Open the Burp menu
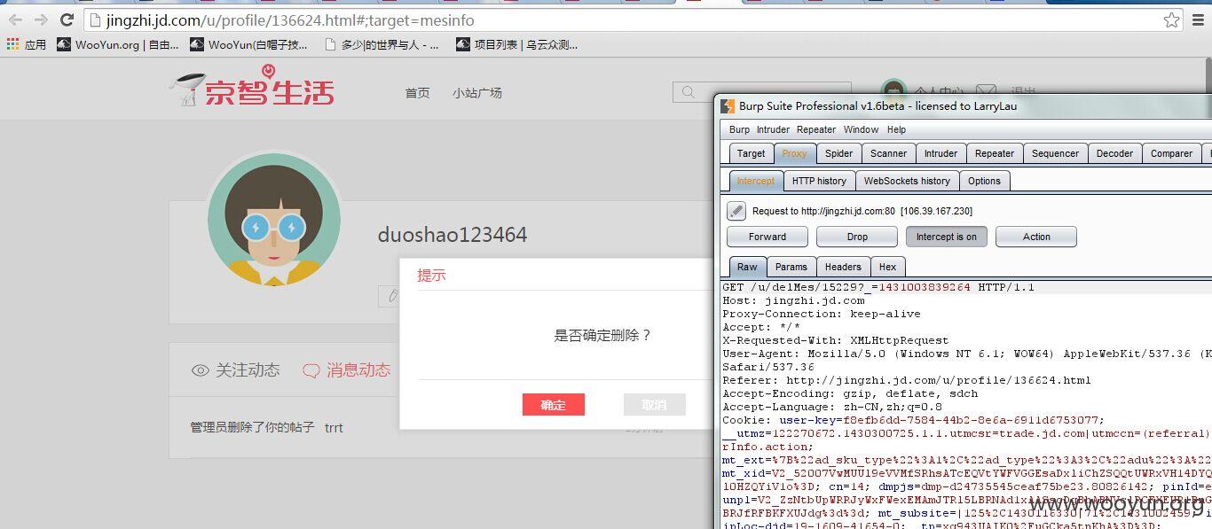This screenshot has width=1212, height=529. pyautogui.click(x=739, y=129)
